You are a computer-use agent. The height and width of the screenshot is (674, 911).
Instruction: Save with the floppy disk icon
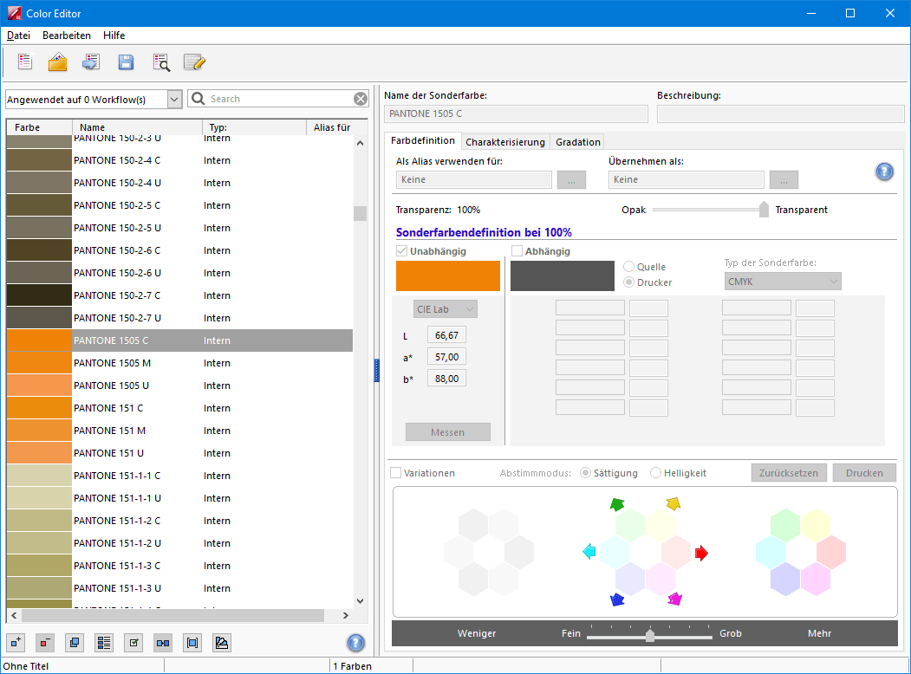(x=126, y=62)
